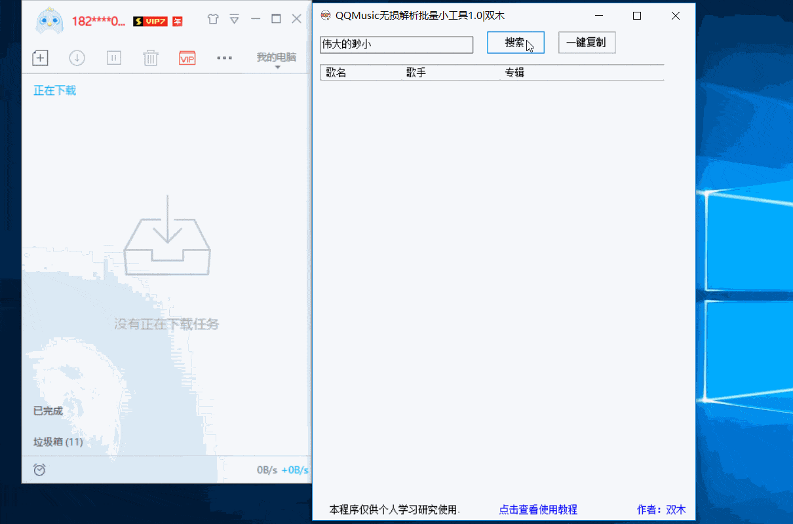Maximize the download manager window
This screenshot has height=524, width=793.
(x=276, y=20)
